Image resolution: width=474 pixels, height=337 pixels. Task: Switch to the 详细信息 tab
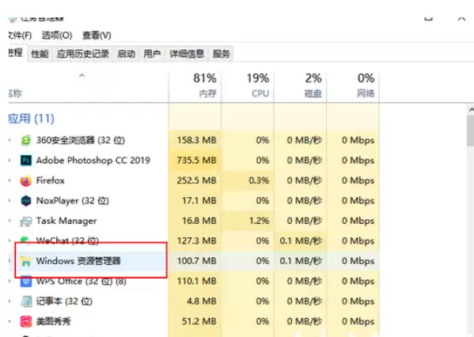point(187,54)
